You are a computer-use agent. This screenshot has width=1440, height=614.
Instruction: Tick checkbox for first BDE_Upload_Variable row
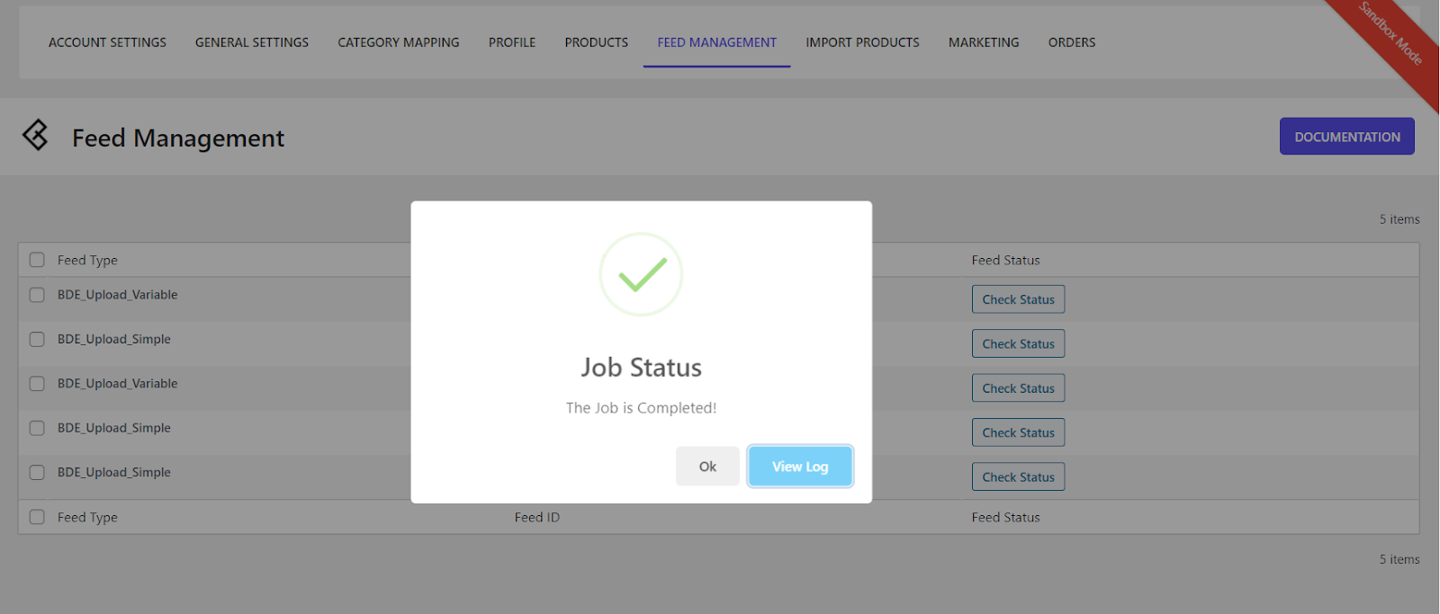[37, 295]
